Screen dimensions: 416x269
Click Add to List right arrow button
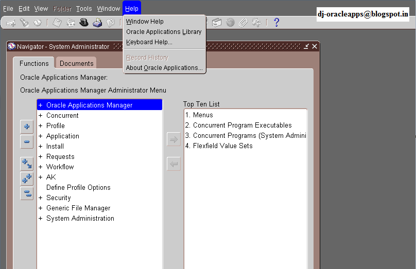[174, 139]
